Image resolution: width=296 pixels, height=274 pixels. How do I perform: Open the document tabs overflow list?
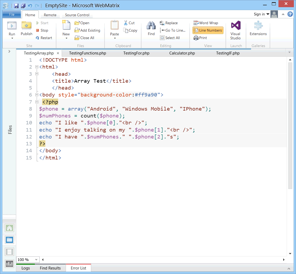pyautogui.click(x=289, y=52)
